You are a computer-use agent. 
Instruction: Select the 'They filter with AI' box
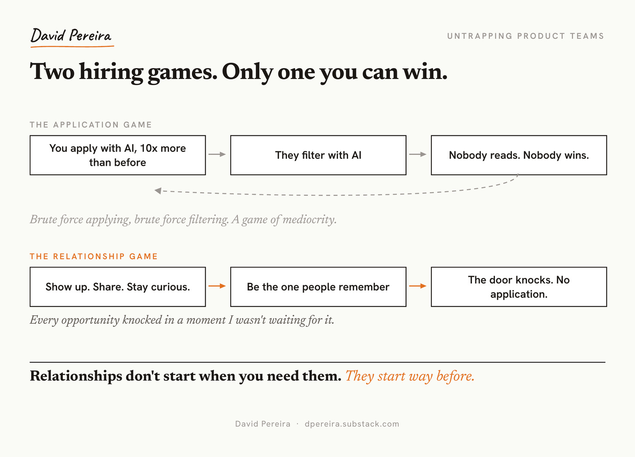click(318, 155)
